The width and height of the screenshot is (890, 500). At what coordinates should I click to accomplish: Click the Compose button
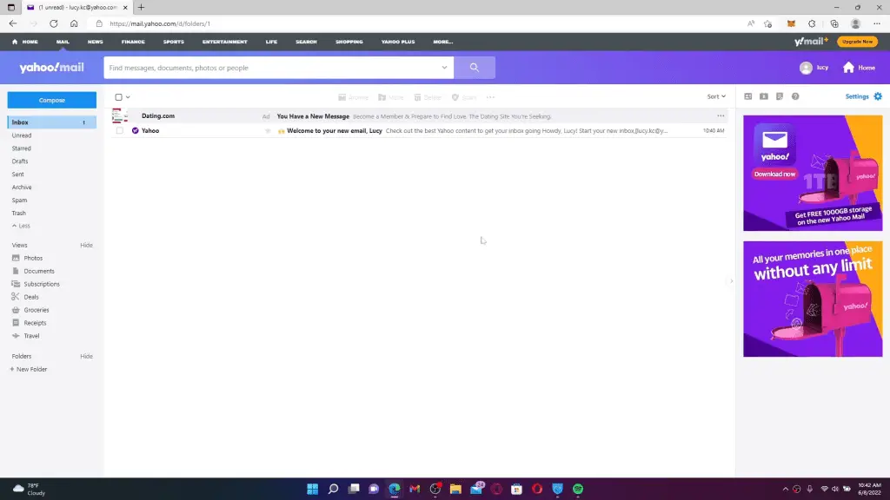pyautogui.click(x=51, y=100)
